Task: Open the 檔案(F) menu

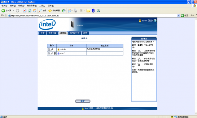Action: (x=4, y=6)
